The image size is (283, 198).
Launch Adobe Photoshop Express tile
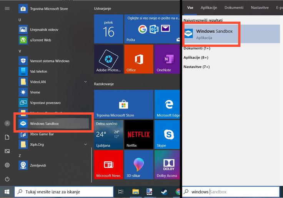[x=108, y=59]
